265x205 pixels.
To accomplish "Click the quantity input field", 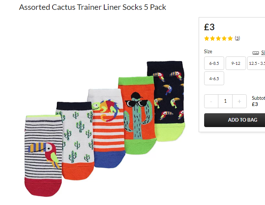I will pyautogui.click(x=225, y=101).
